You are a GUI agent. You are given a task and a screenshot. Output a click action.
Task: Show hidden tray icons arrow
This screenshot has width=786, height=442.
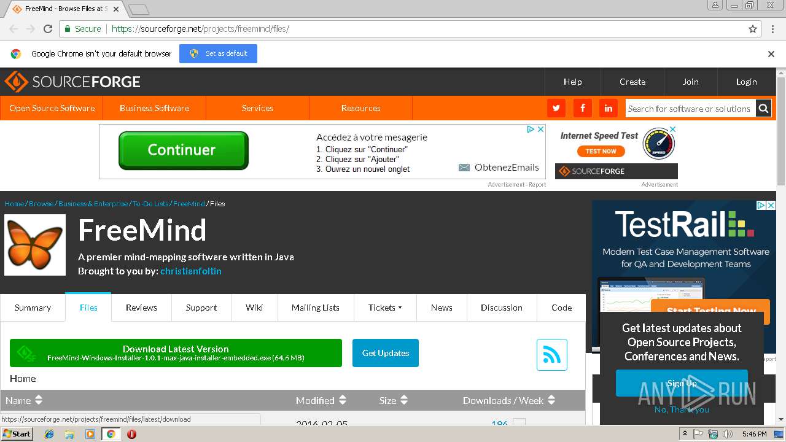pos(685,433)
